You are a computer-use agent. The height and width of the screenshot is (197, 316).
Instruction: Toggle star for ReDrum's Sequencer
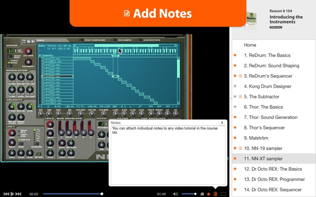[235, 76]
